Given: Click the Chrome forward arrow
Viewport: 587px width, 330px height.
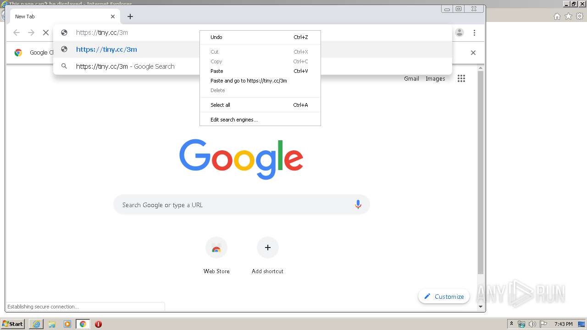Looking at the screenshot, I should (31, 33).
